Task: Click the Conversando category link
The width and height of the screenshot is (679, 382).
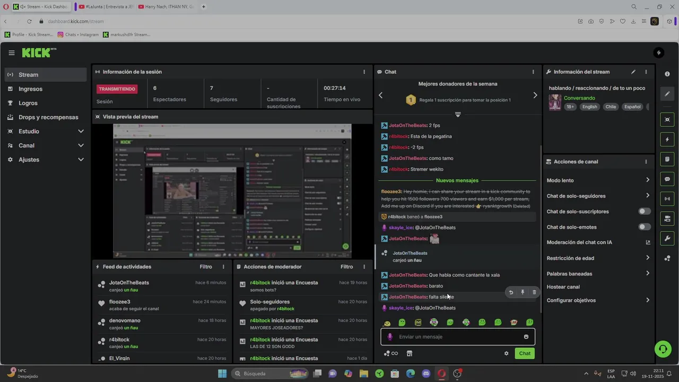Action: (x=579, y=98)
